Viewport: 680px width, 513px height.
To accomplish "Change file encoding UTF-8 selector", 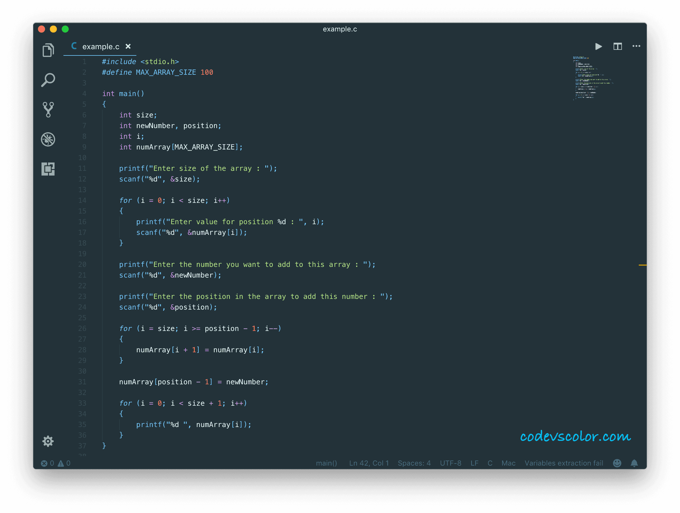I will click(450, 463).
